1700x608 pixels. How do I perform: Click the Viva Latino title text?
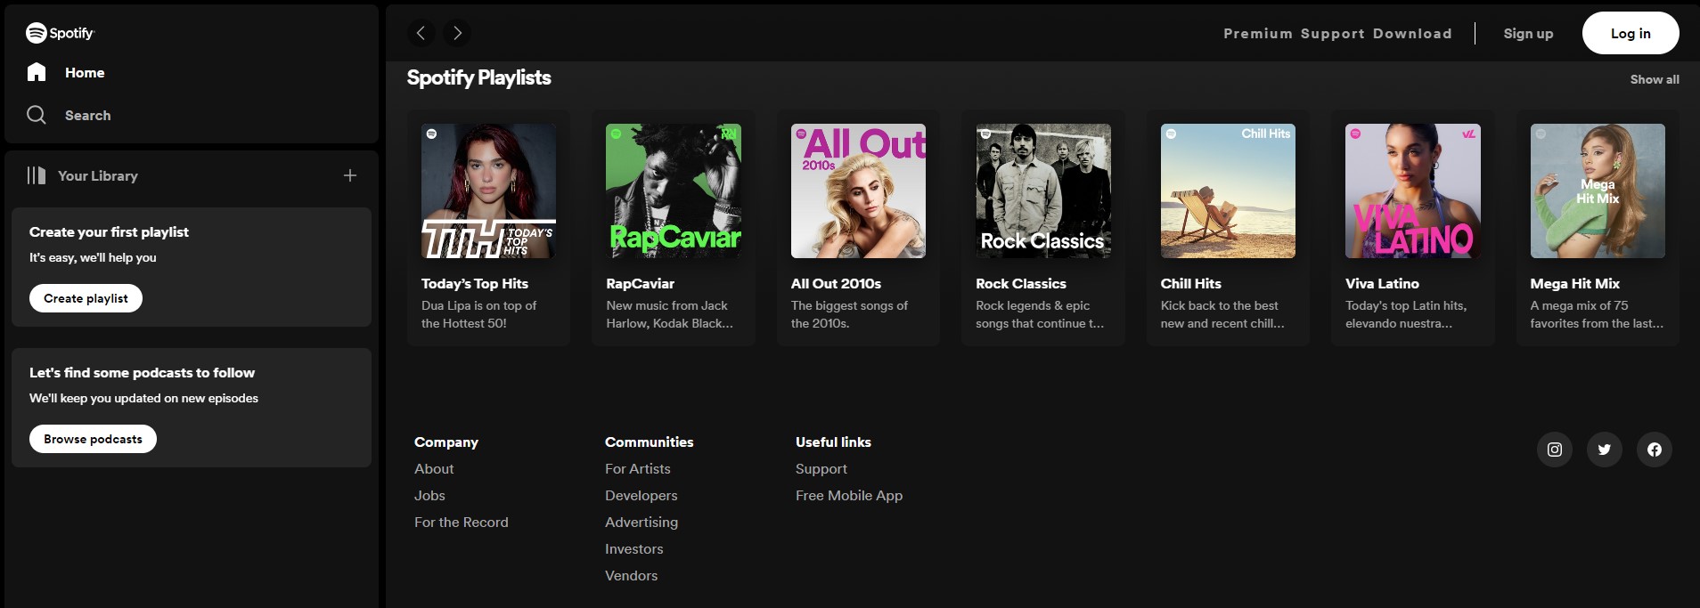click(x=1382, y=284)
